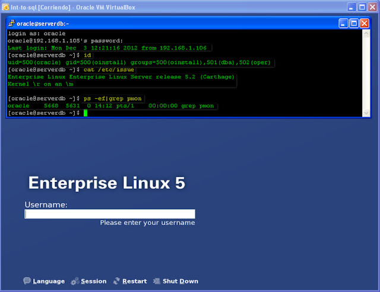Viewport: 380px width, 292px height.
Task: Click the terminal cursor at the last prompt
Action: point(85,113)
